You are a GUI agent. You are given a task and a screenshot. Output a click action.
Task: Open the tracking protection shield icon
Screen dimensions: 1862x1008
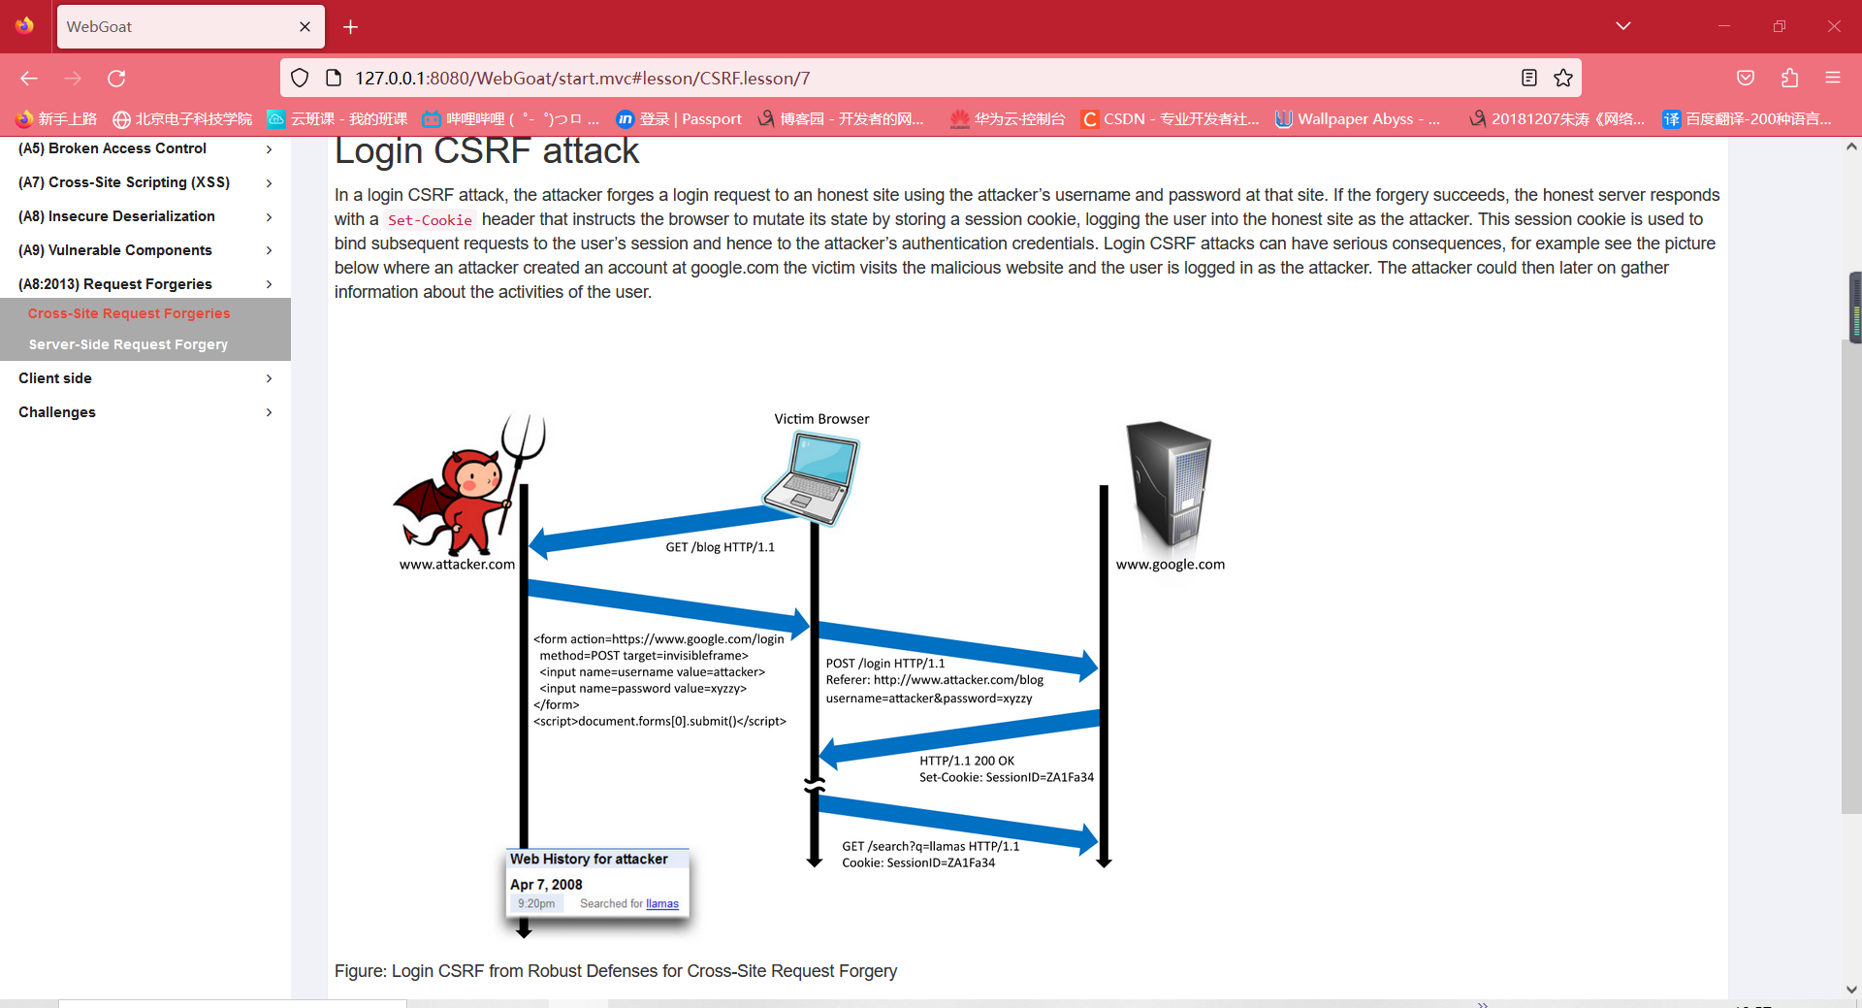click(x=300, y=79)
